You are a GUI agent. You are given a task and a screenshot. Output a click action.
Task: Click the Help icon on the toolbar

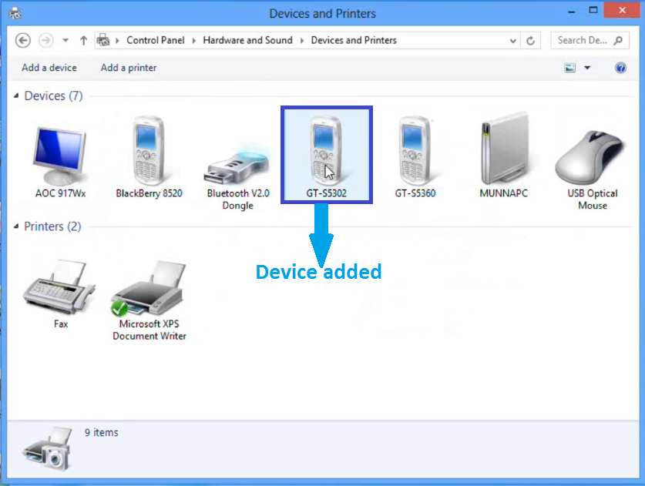point(620,68)
